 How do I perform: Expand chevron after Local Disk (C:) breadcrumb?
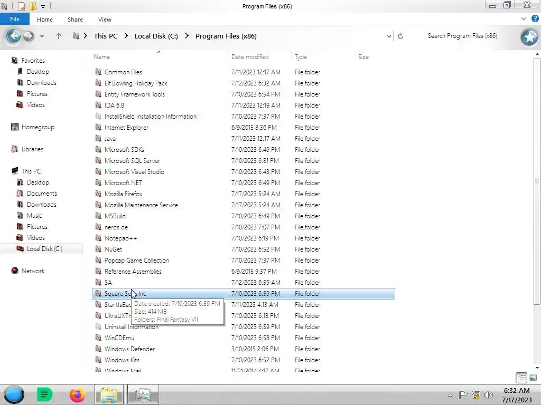[186, 36]
